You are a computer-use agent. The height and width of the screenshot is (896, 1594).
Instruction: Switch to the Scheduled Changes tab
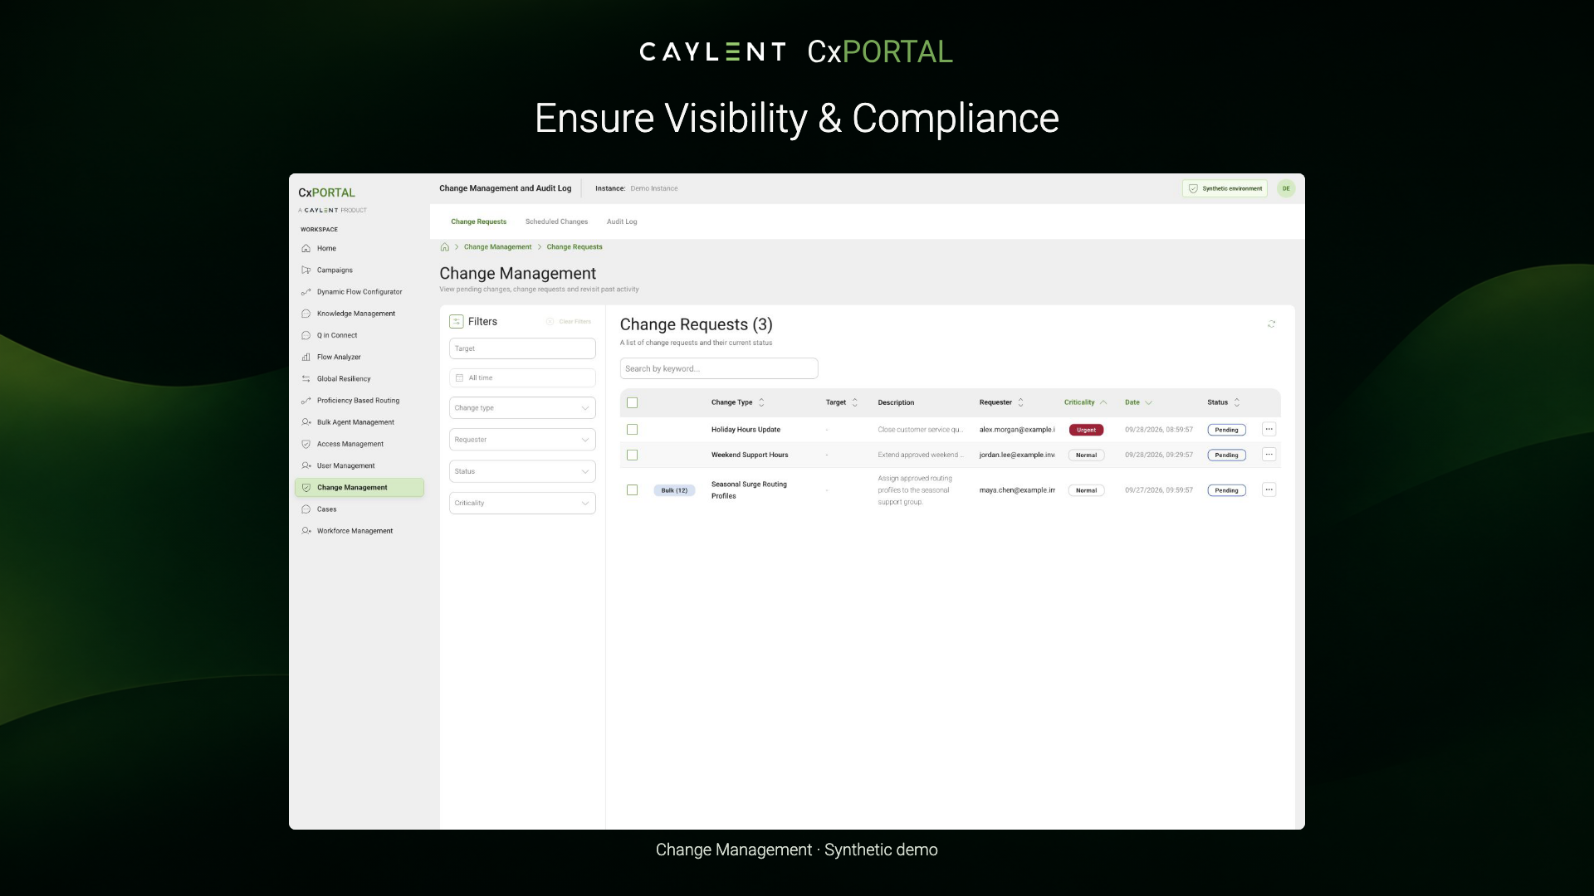click(556, 222)
